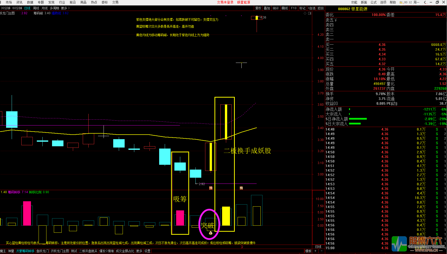Image resolution: width=447 pixels, height=254 pixels.
Task: Click the 000862 银星能源 stock title
Action: point(353,9)
